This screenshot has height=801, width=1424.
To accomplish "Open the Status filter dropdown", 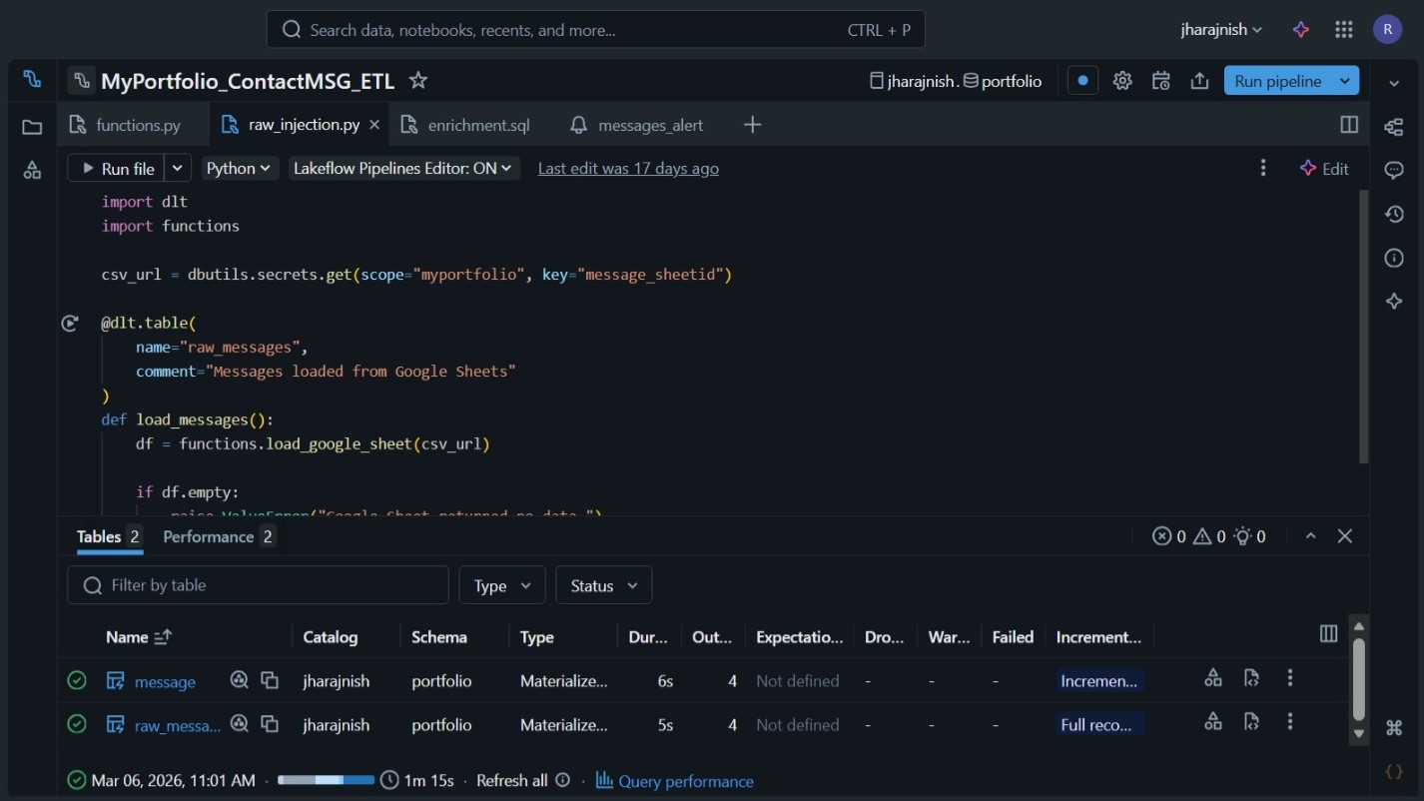I will [x=603, y=585].
